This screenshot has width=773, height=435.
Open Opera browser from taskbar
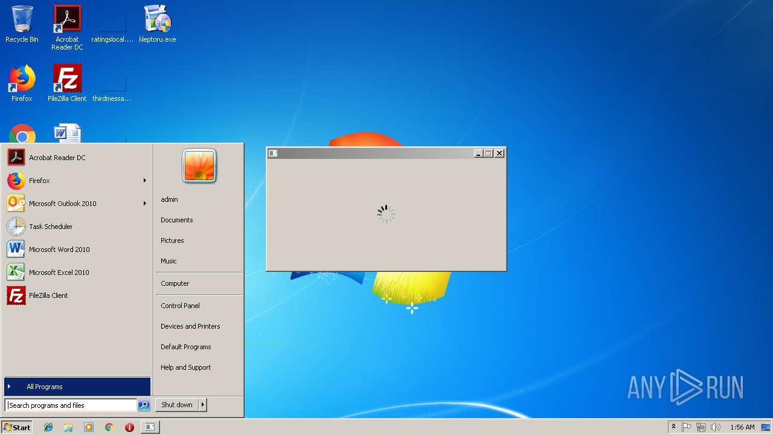(129, 427)
